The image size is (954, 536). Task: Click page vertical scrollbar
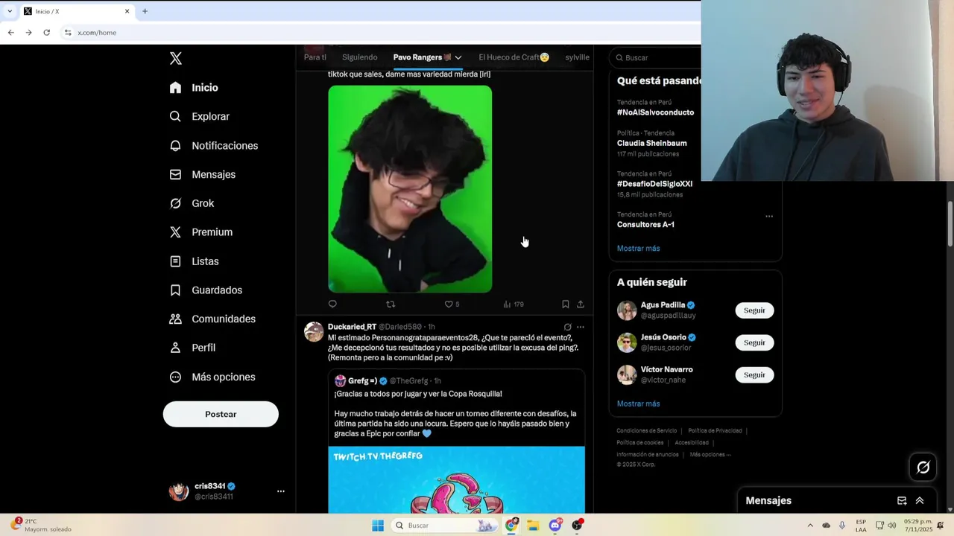pos(950,223)
